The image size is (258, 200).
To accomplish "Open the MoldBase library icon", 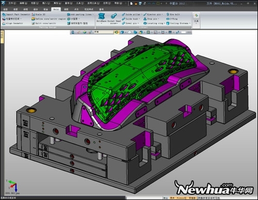I will click(x=102, y=18).
